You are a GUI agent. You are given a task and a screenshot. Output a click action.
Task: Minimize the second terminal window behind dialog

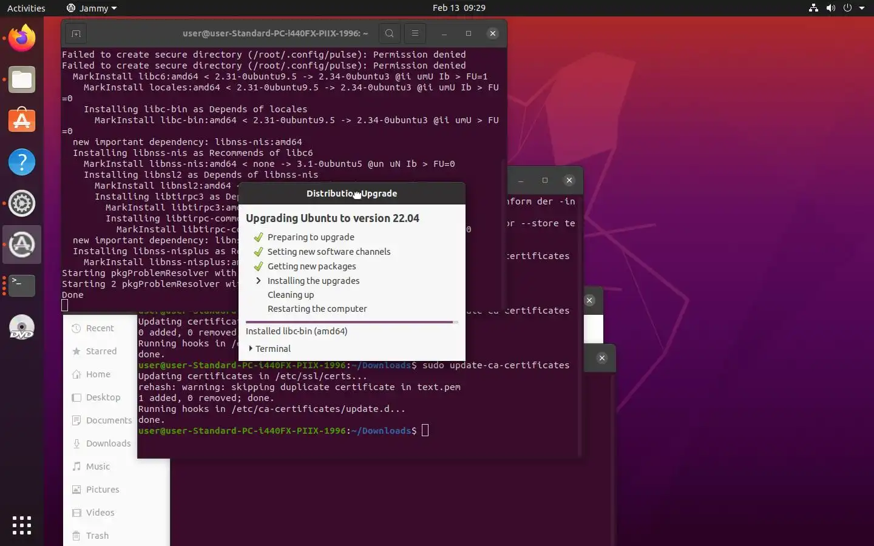coord(521,180)
